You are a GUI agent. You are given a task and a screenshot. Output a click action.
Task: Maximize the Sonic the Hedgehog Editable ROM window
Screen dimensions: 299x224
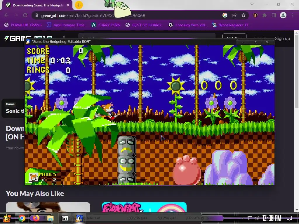255,42
